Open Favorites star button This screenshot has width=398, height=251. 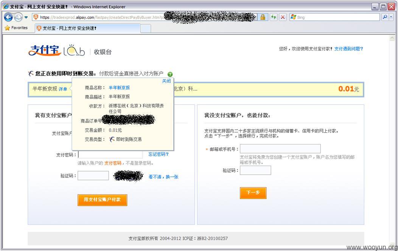pyautogui.click(x=16, y=28)
